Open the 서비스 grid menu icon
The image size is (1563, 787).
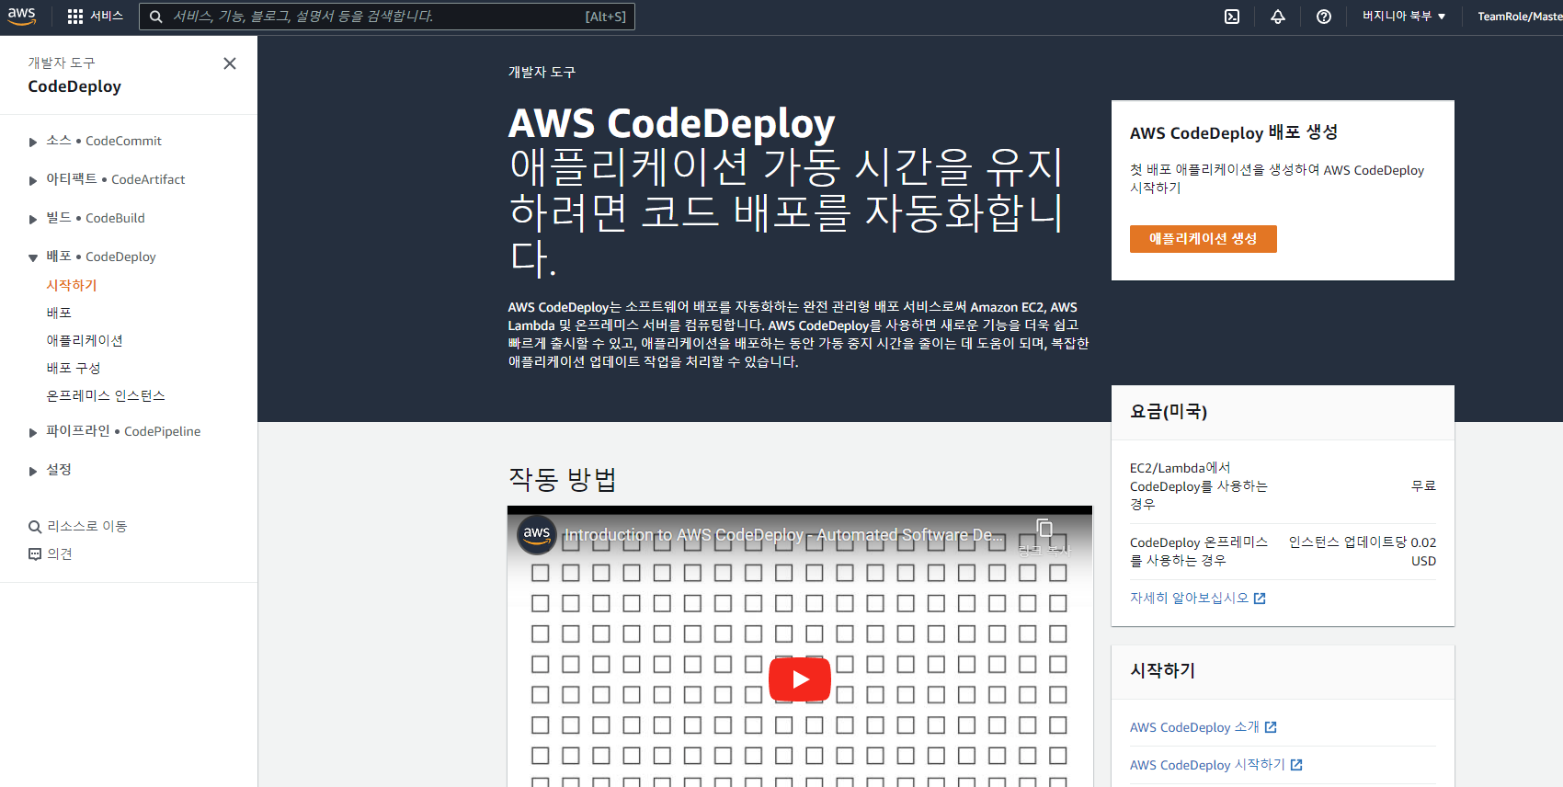[75, 17]
